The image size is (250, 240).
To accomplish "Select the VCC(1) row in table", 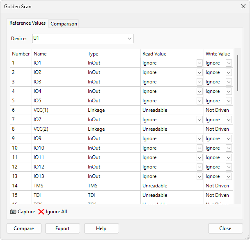I will click(x=43, y=110).
